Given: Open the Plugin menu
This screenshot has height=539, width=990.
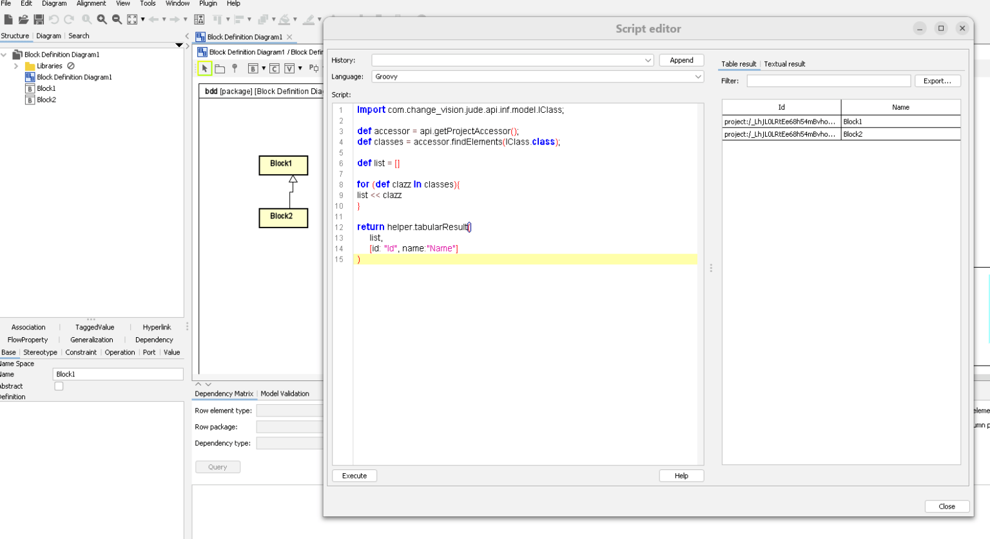Looking at the screenshot, I should pos(208,3).
